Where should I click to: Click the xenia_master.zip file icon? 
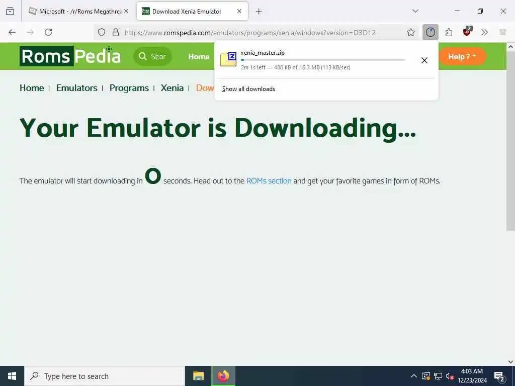point(228,59)
